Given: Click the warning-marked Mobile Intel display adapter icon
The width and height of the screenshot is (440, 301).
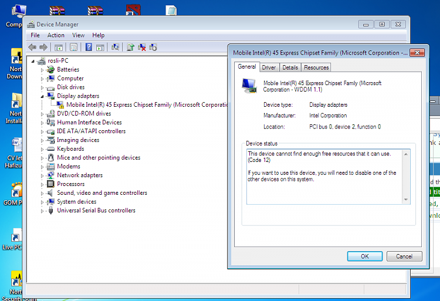Looking at the screenshot, I should 60,104.
